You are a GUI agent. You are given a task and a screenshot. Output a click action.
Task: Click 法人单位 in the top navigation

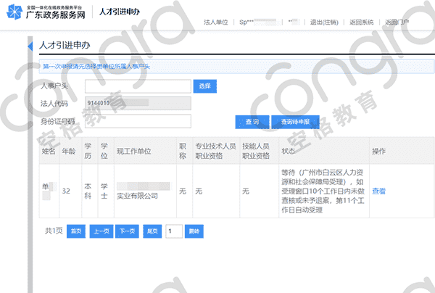[x=216, y=22]
